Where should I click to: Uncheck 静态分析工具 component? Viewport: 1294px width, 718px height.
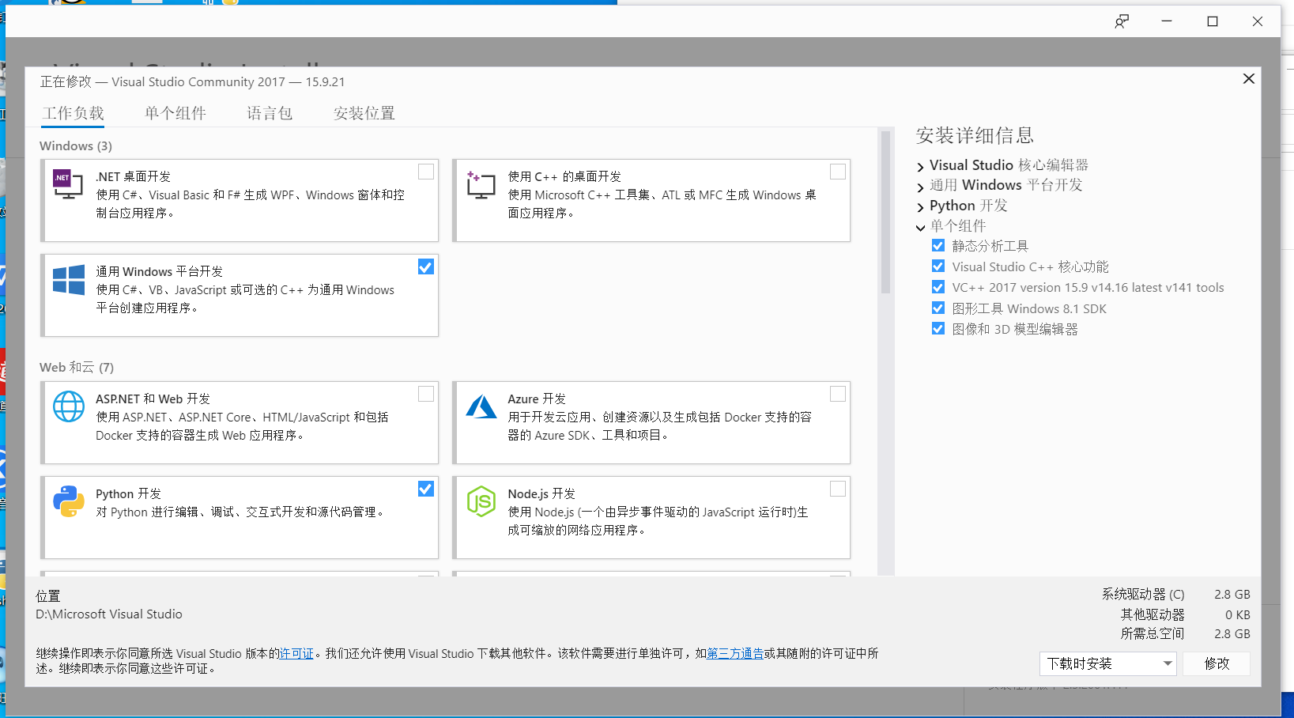pyautogui.click(x=938, y=246)
